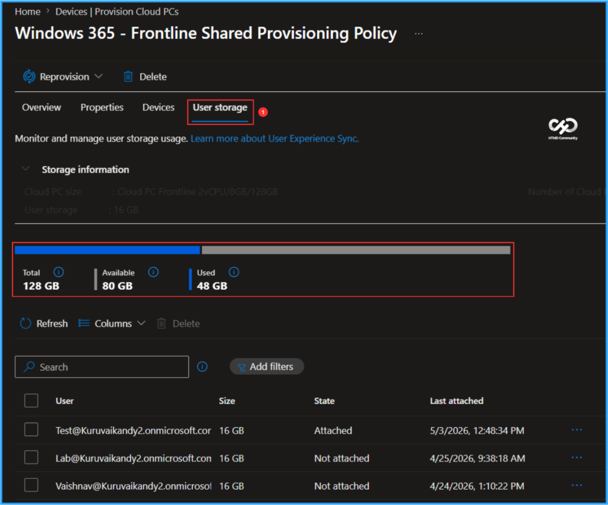Click timestamp 5/3/2026, 12:48:34 PM
The height and width of the screenshot is (505, 608).
(477, 431)
